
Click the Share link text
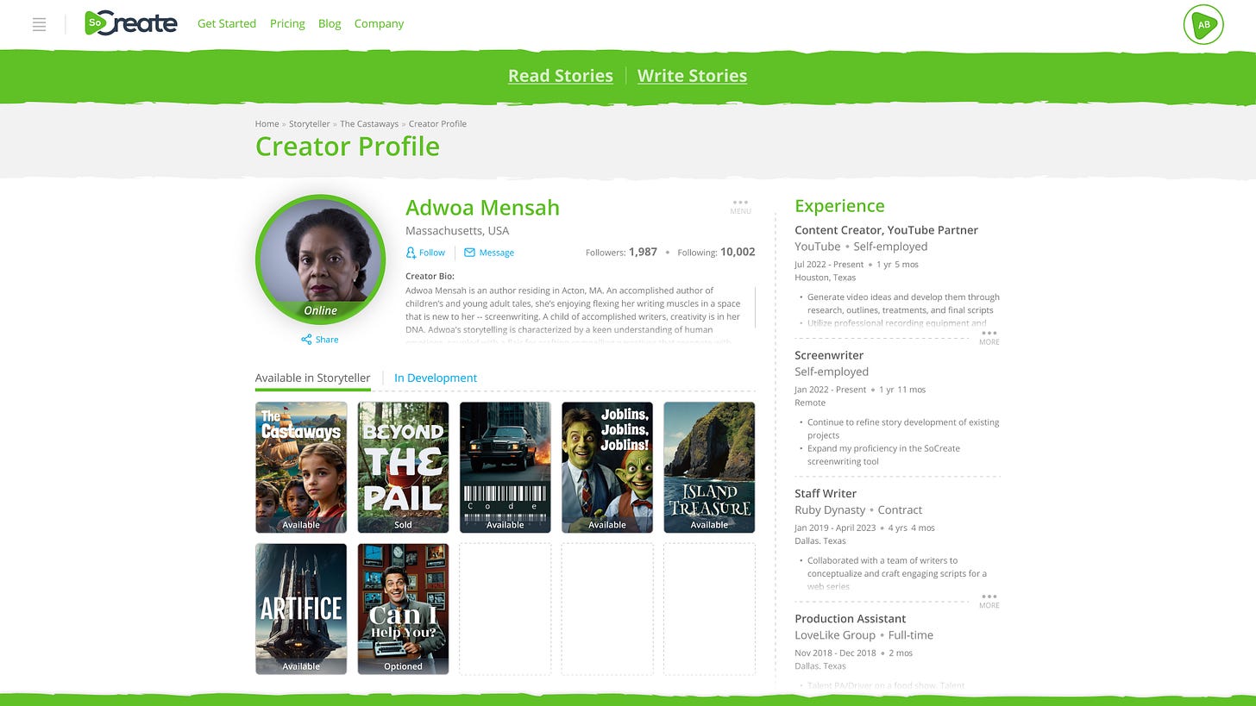[327, 340]
